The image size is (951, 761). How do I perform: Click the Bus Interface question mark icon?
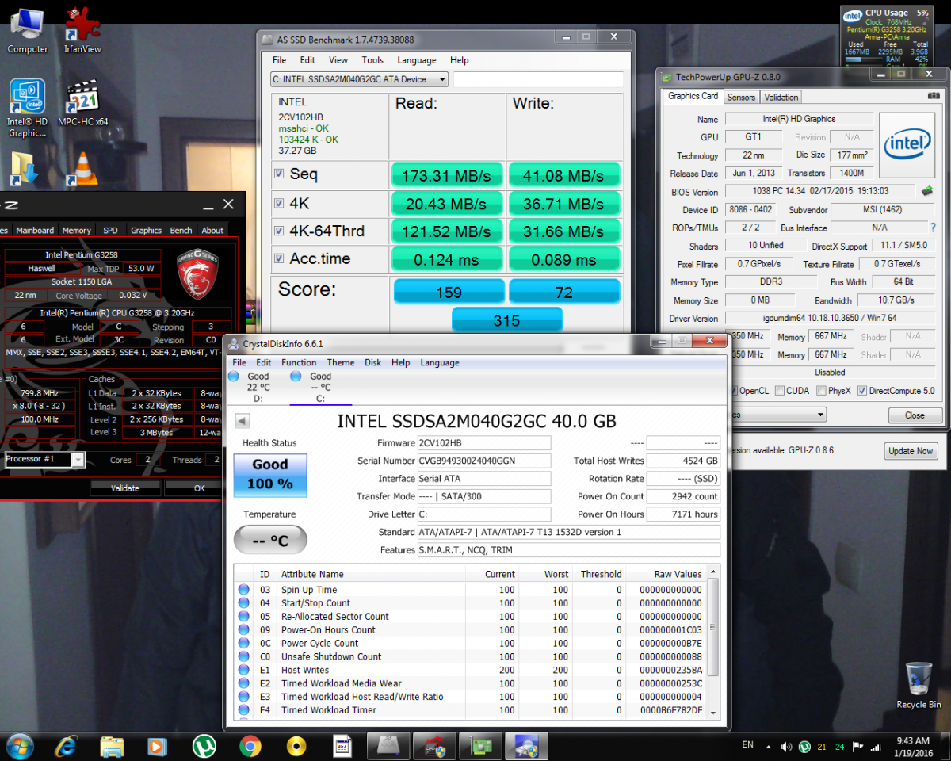pyautogui.click(x=934, y=228)
